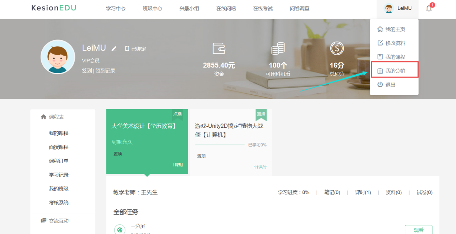Open 课程订单 in sidebar
Screen dimensions: 456x234
(x=59, y=161)
